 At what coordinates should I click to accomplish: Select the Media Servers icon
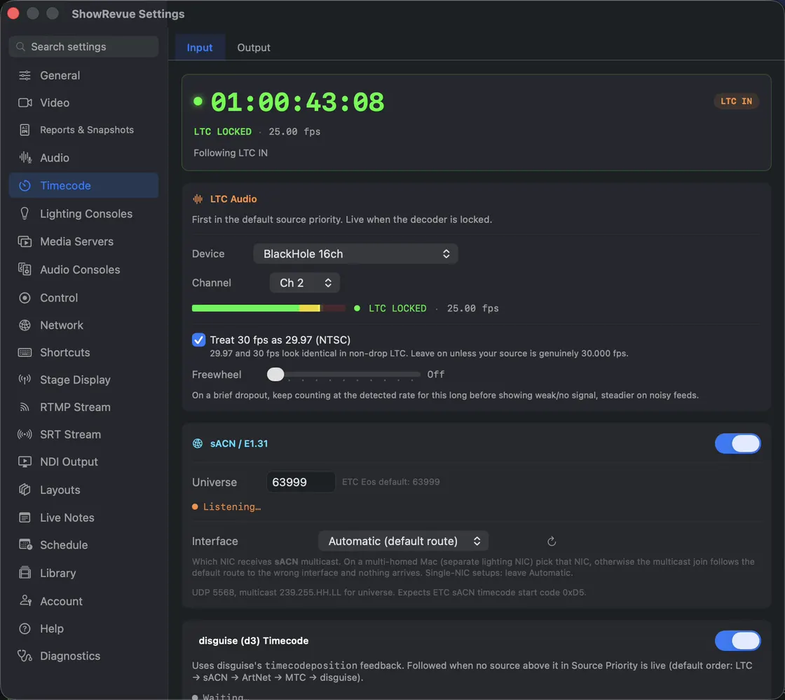click(x=25, y=241)
